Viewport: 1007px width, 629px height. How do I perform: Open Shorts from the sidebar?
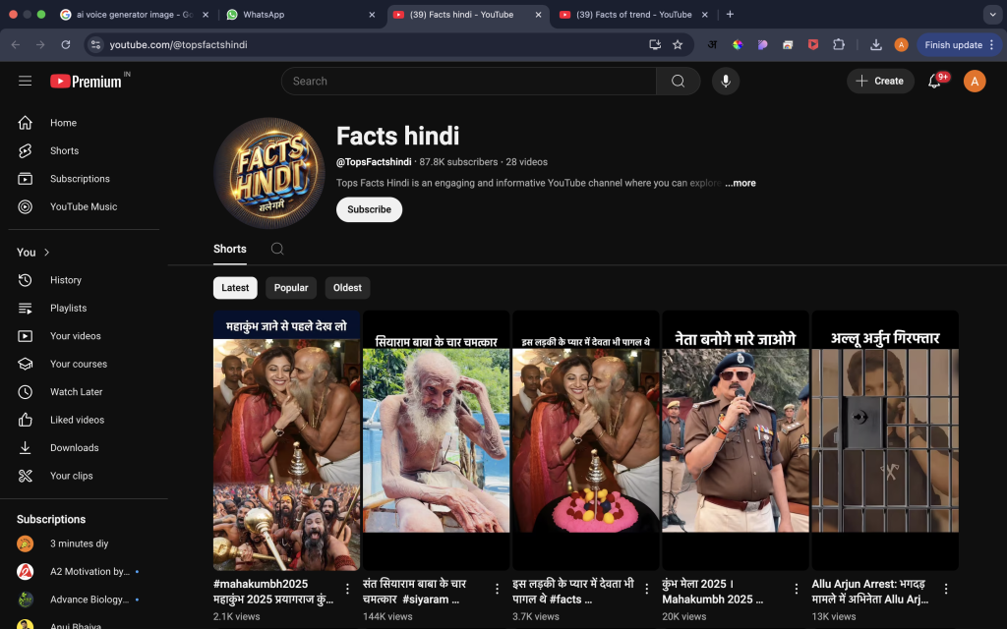pyautogui.click(x=64, y=150)
